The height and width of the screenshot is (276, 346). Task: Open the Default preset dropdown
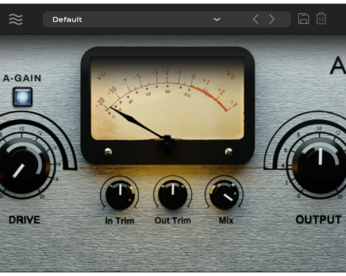167,19
